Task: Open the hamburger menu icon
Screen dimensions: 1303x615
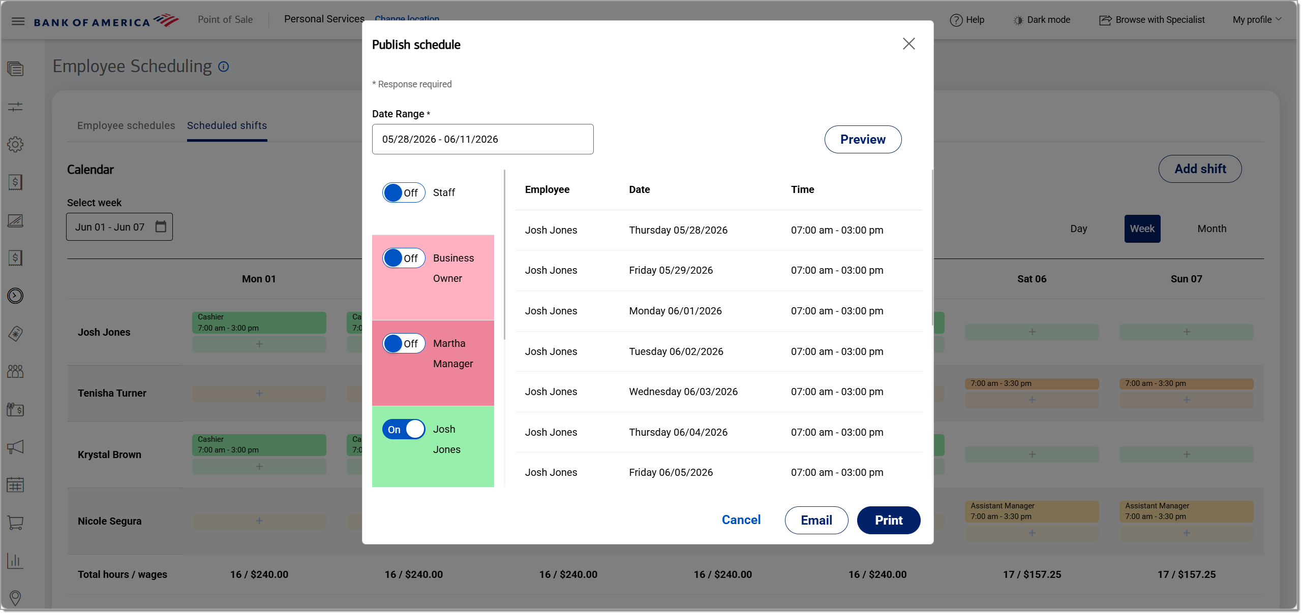Action: pyautogui.click(x=18, y=21)
